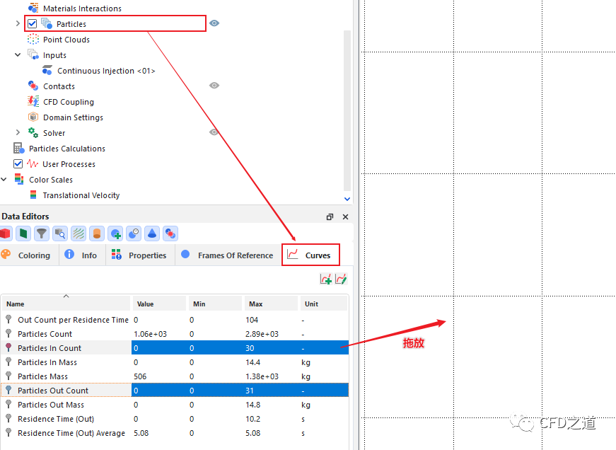Open the Frames Of Reference tab
The width and height of the screenshot is (616, 450).
tap(228, 255)
